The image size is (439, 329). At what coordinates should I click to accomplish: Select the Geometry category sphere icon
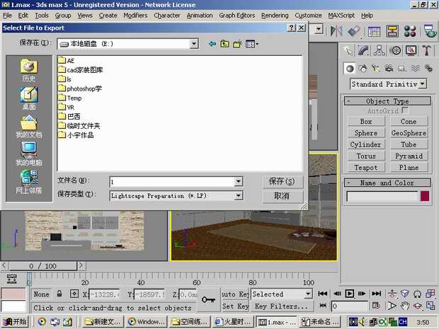tap(349, 69)
